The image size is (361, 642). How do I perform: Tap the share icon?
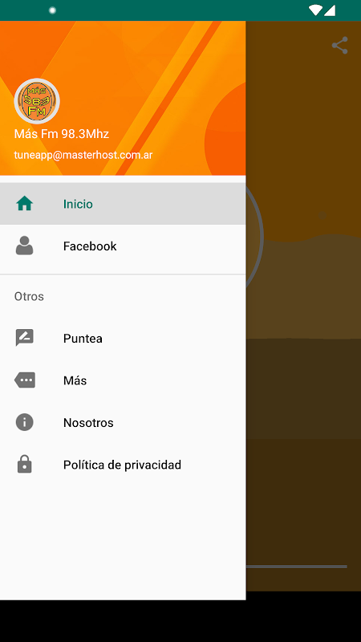[x=339, y=46]
